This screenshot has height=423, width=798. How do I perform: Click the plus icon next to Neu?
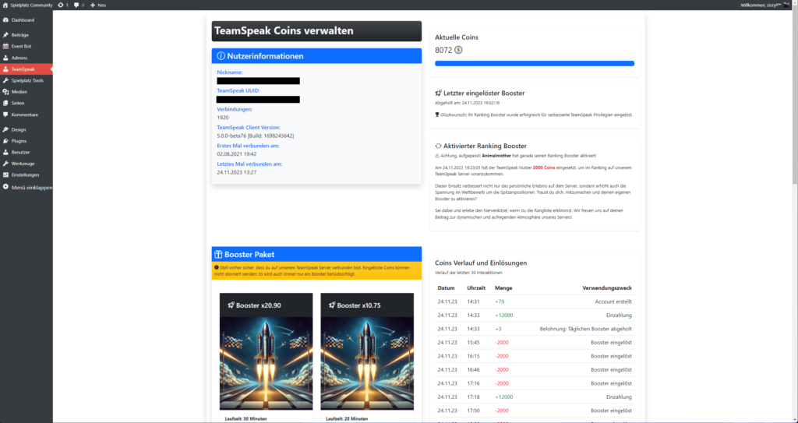[x=93, y=5]
